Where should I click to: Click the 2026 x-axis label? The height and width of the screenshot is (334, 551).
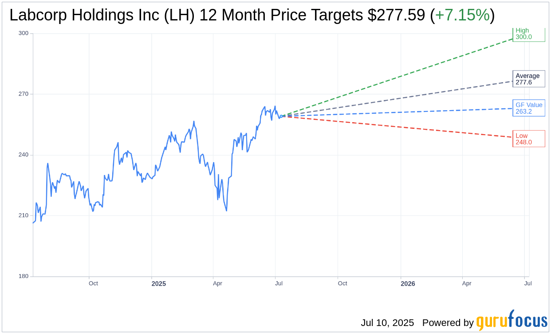tap(408, 283)
